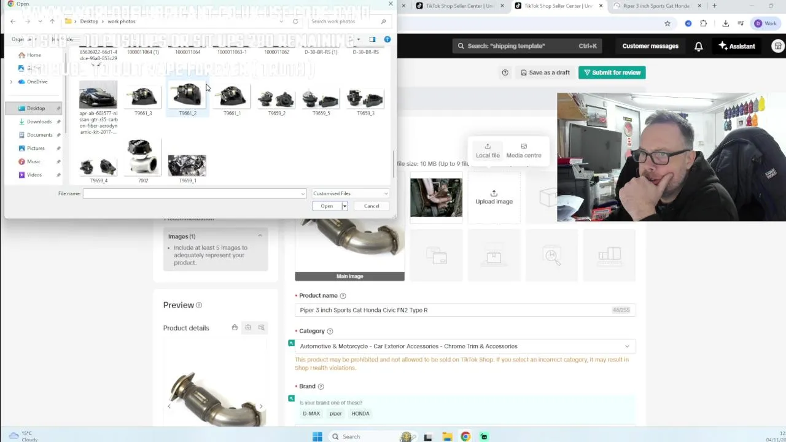Open Customer messages
Viewport: 786px width, 442px height.
[650, 46]
